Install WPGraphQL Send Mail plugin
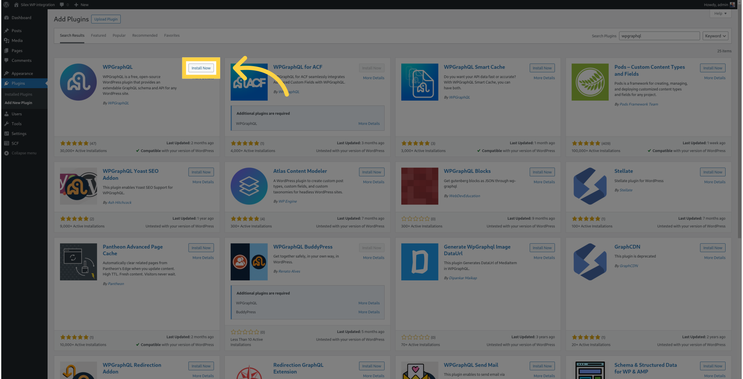This screenshot has height=379, width=743. pyautogui.click(x=542, y=366)
